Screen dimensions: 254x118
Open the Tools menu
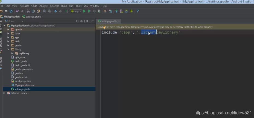click(x=78, y=6)
